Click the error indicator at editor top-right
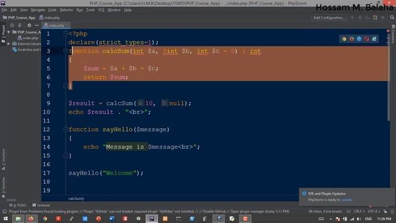396x223 pixels. point(388,31)
